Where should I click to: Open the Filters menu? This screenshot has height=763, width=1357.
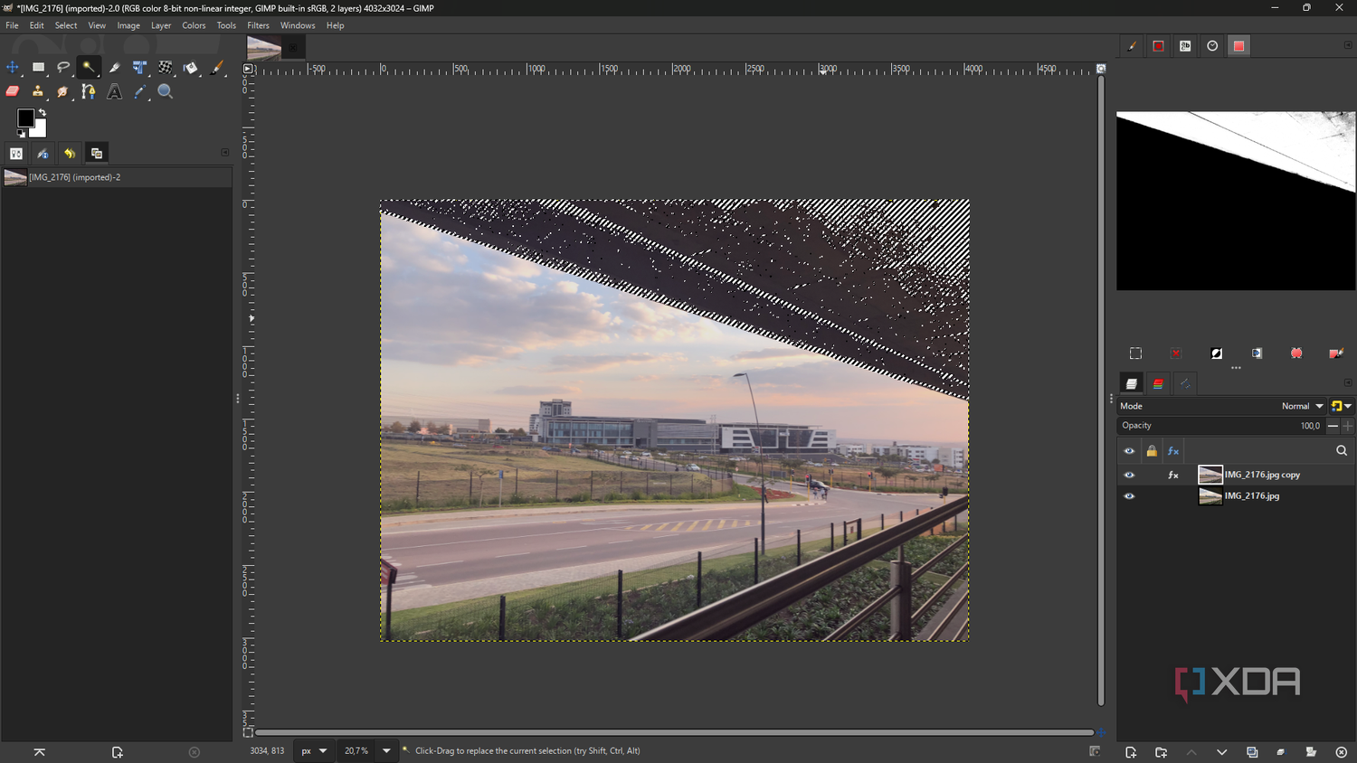pos(258,25)
